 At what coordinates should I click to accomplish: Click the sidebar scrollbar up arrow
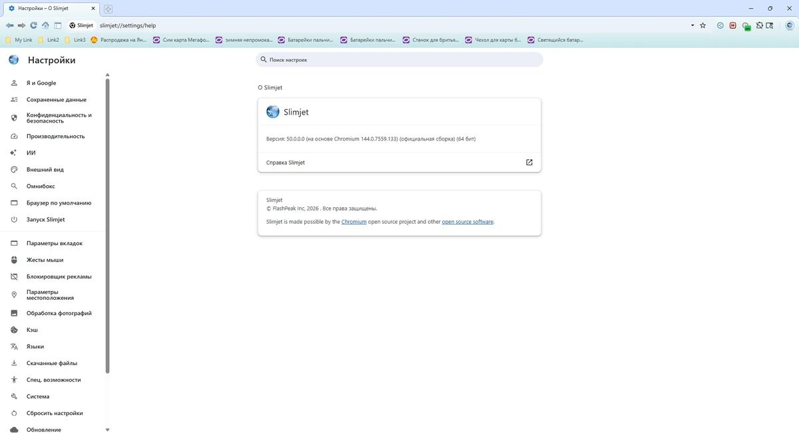pos(107,75)
